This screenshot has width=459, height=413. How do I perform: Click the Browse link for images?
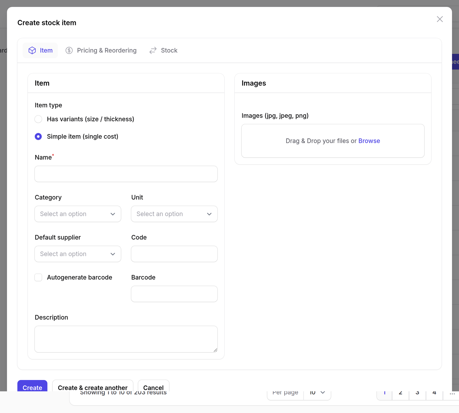tap(369, 141)
